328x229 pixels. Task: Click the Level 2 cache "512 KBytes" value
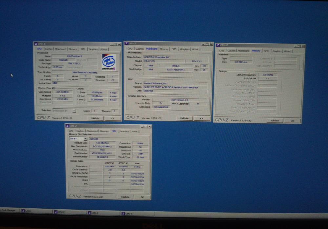(96, 100)
